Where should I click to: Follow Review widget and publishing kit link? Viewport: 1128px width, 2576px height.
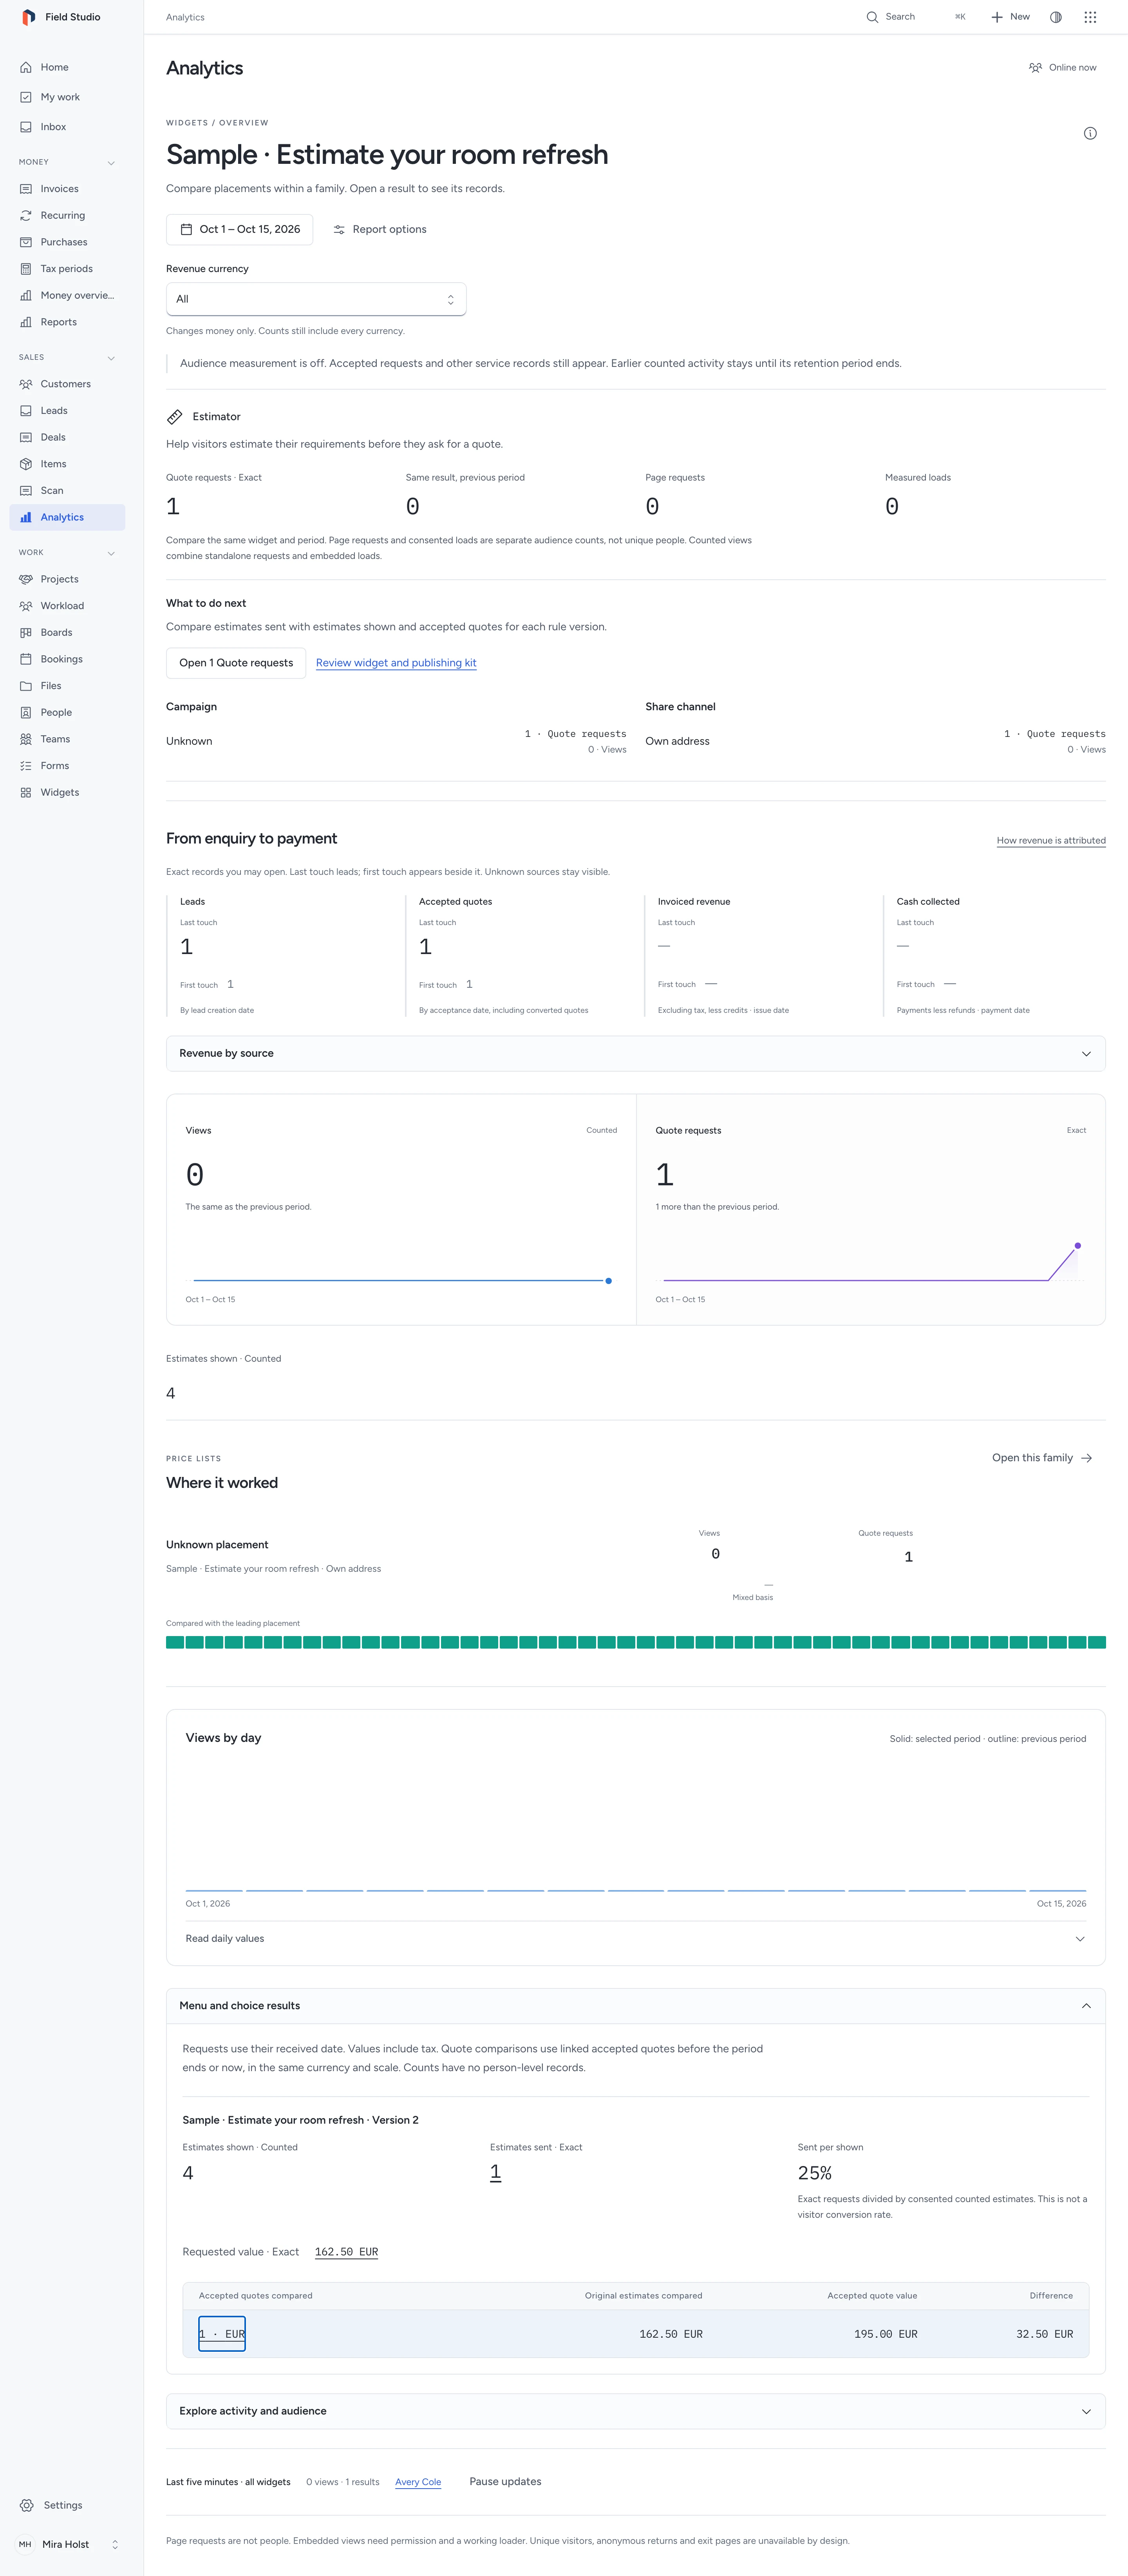pos(396,663)
